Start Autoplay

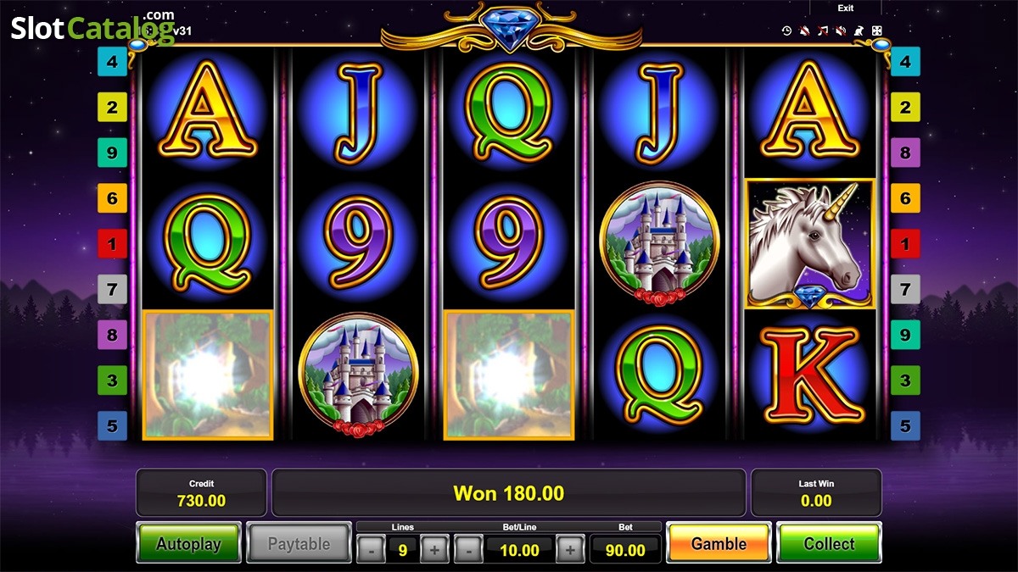coord(188,543)
